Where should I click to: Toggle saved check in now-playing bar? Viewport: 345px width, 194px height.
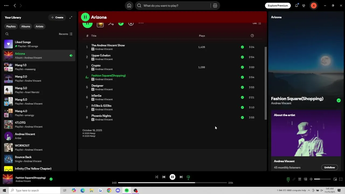pos(51,179)
